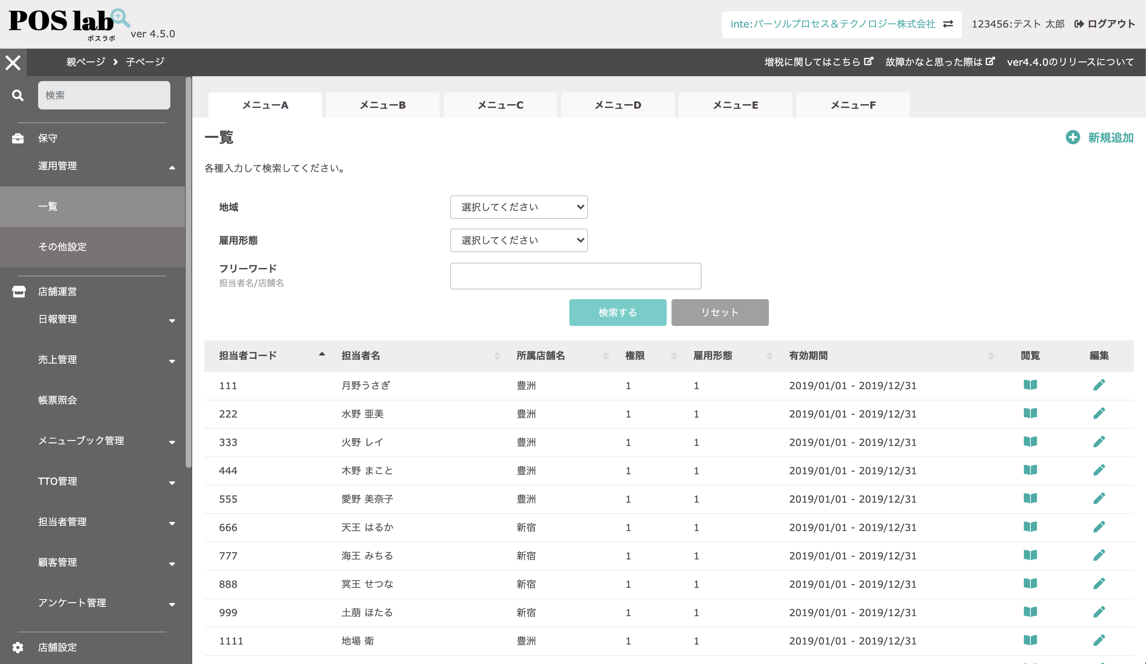1146x664 pixels.
Task: Click the pencil icon for 木野 まこと
Action: click(x=1099, y=470)
